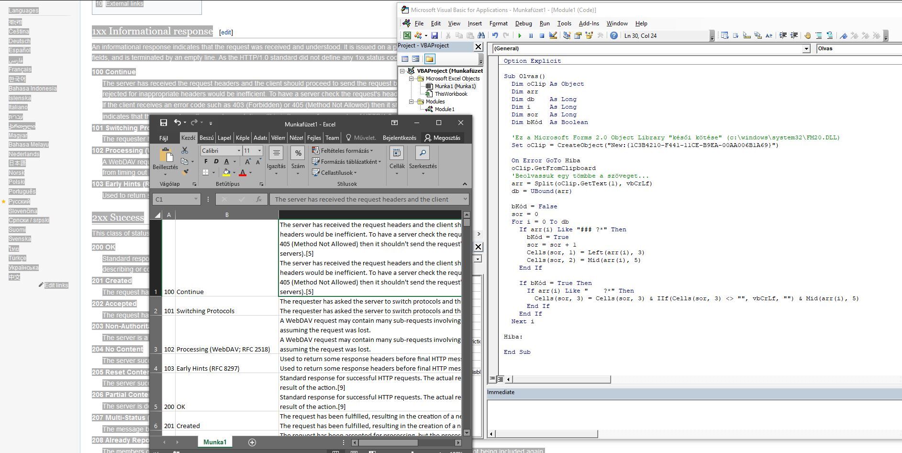Toggle Design Mode in VBA toolbar

click(553, 35)
